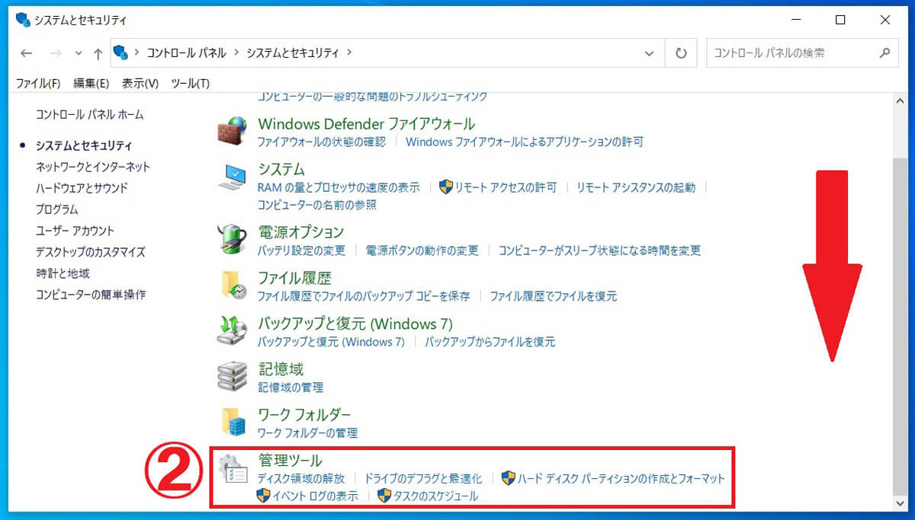The image size is (915, 520).
Task: Click コンピューターの名前の参照 link
Action: tap(317, 205)
